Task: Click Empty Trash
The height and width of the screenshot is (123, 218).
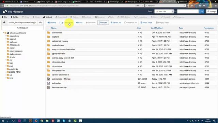Action: coord(162,23)
